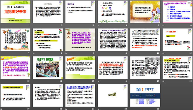The height and width of the screenshot is (110, 193).
Task: Select slide 20 titled 思考题
Action: [48, 95]
